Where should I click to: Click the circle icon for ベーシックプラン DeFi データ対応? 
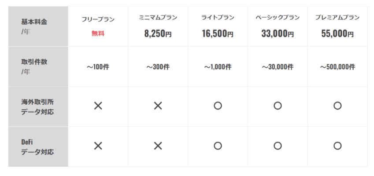(x=278, y=146)
